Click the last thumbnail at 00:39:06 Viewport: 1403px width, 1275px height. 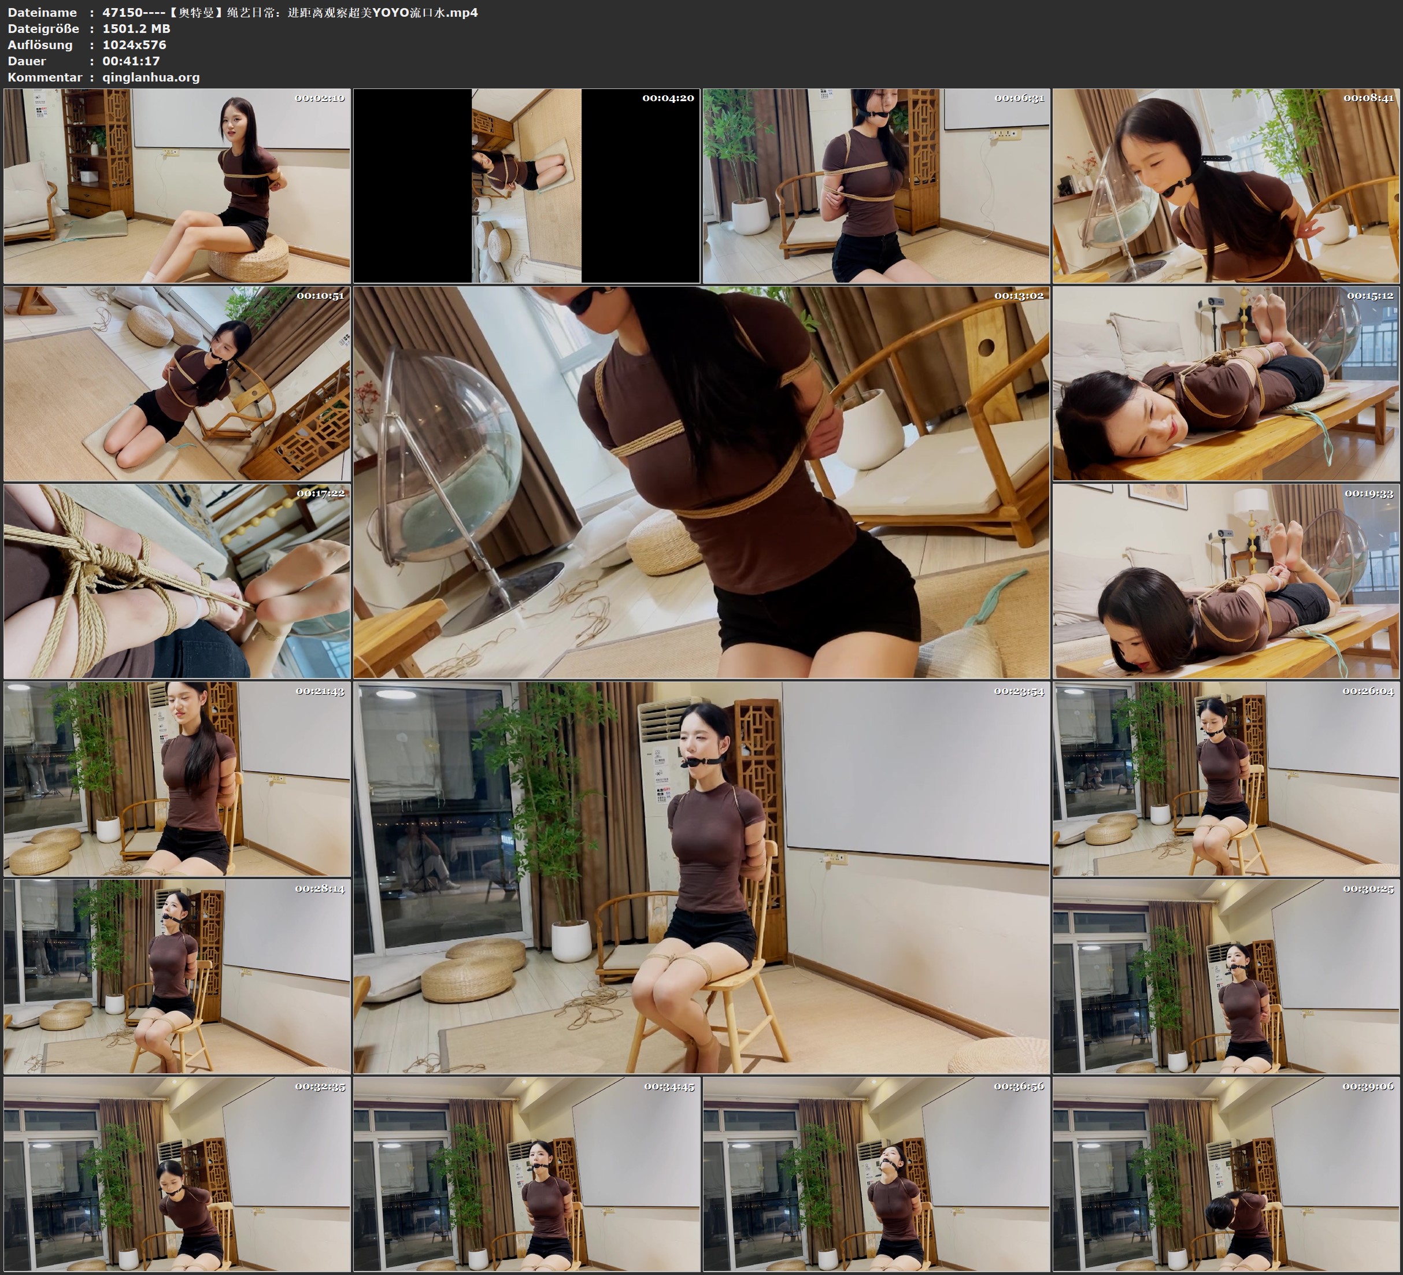coord(1226,1174)
